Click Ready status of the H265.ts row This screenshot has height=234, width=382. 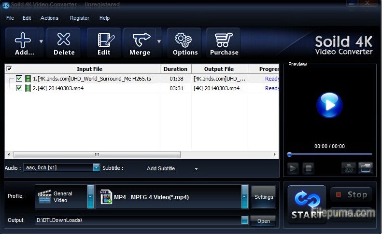tap(272, 79)
